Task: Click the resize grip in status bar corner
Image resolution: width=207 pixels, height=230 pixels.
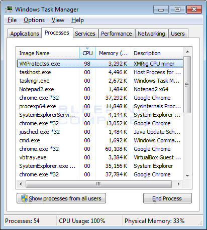Action: [200, 223]
